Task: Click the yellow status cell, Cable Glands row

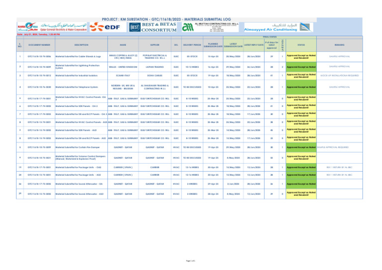Action: coord(301,57)
